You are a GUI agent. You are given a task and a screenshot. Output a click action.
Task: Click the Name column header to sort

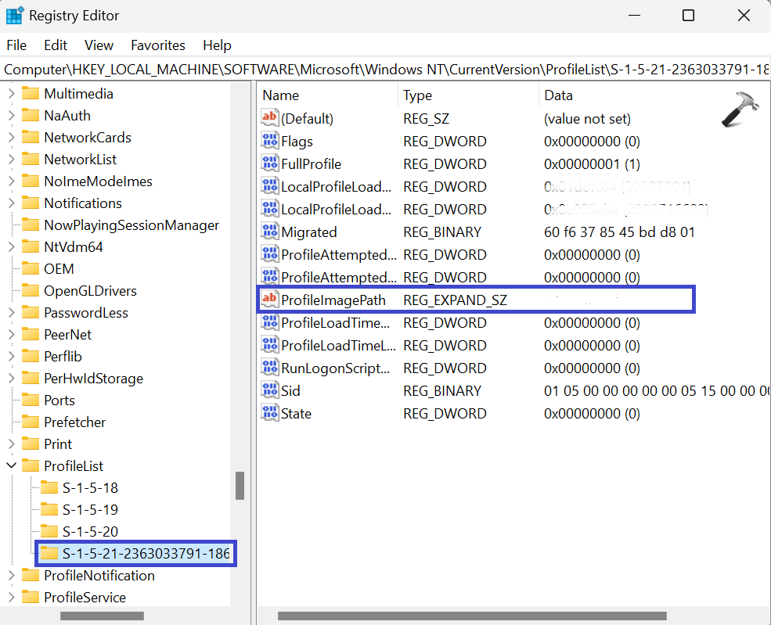[283, 95]
